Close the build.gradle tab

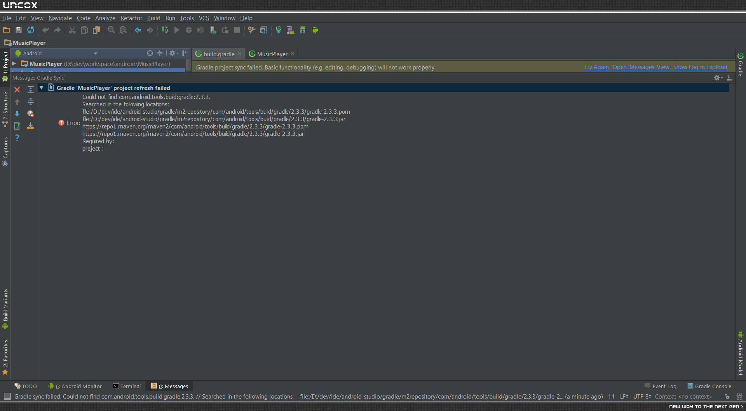click(240, 54)
